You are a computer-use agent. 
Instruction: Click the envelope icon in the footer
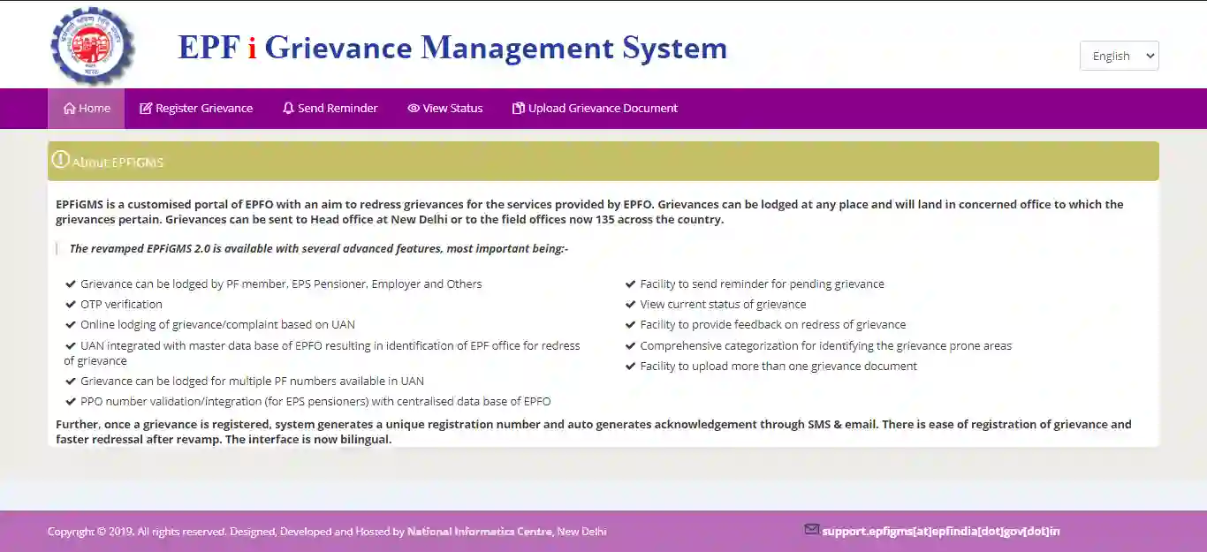pyautogui.click(x=811, y=529)
